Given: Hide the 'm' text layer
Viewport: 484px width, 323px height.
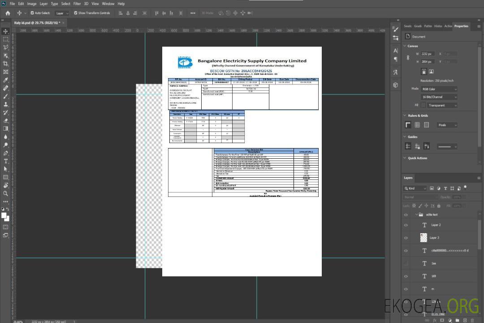Looking at the screenshot, I should pos(406,289).
